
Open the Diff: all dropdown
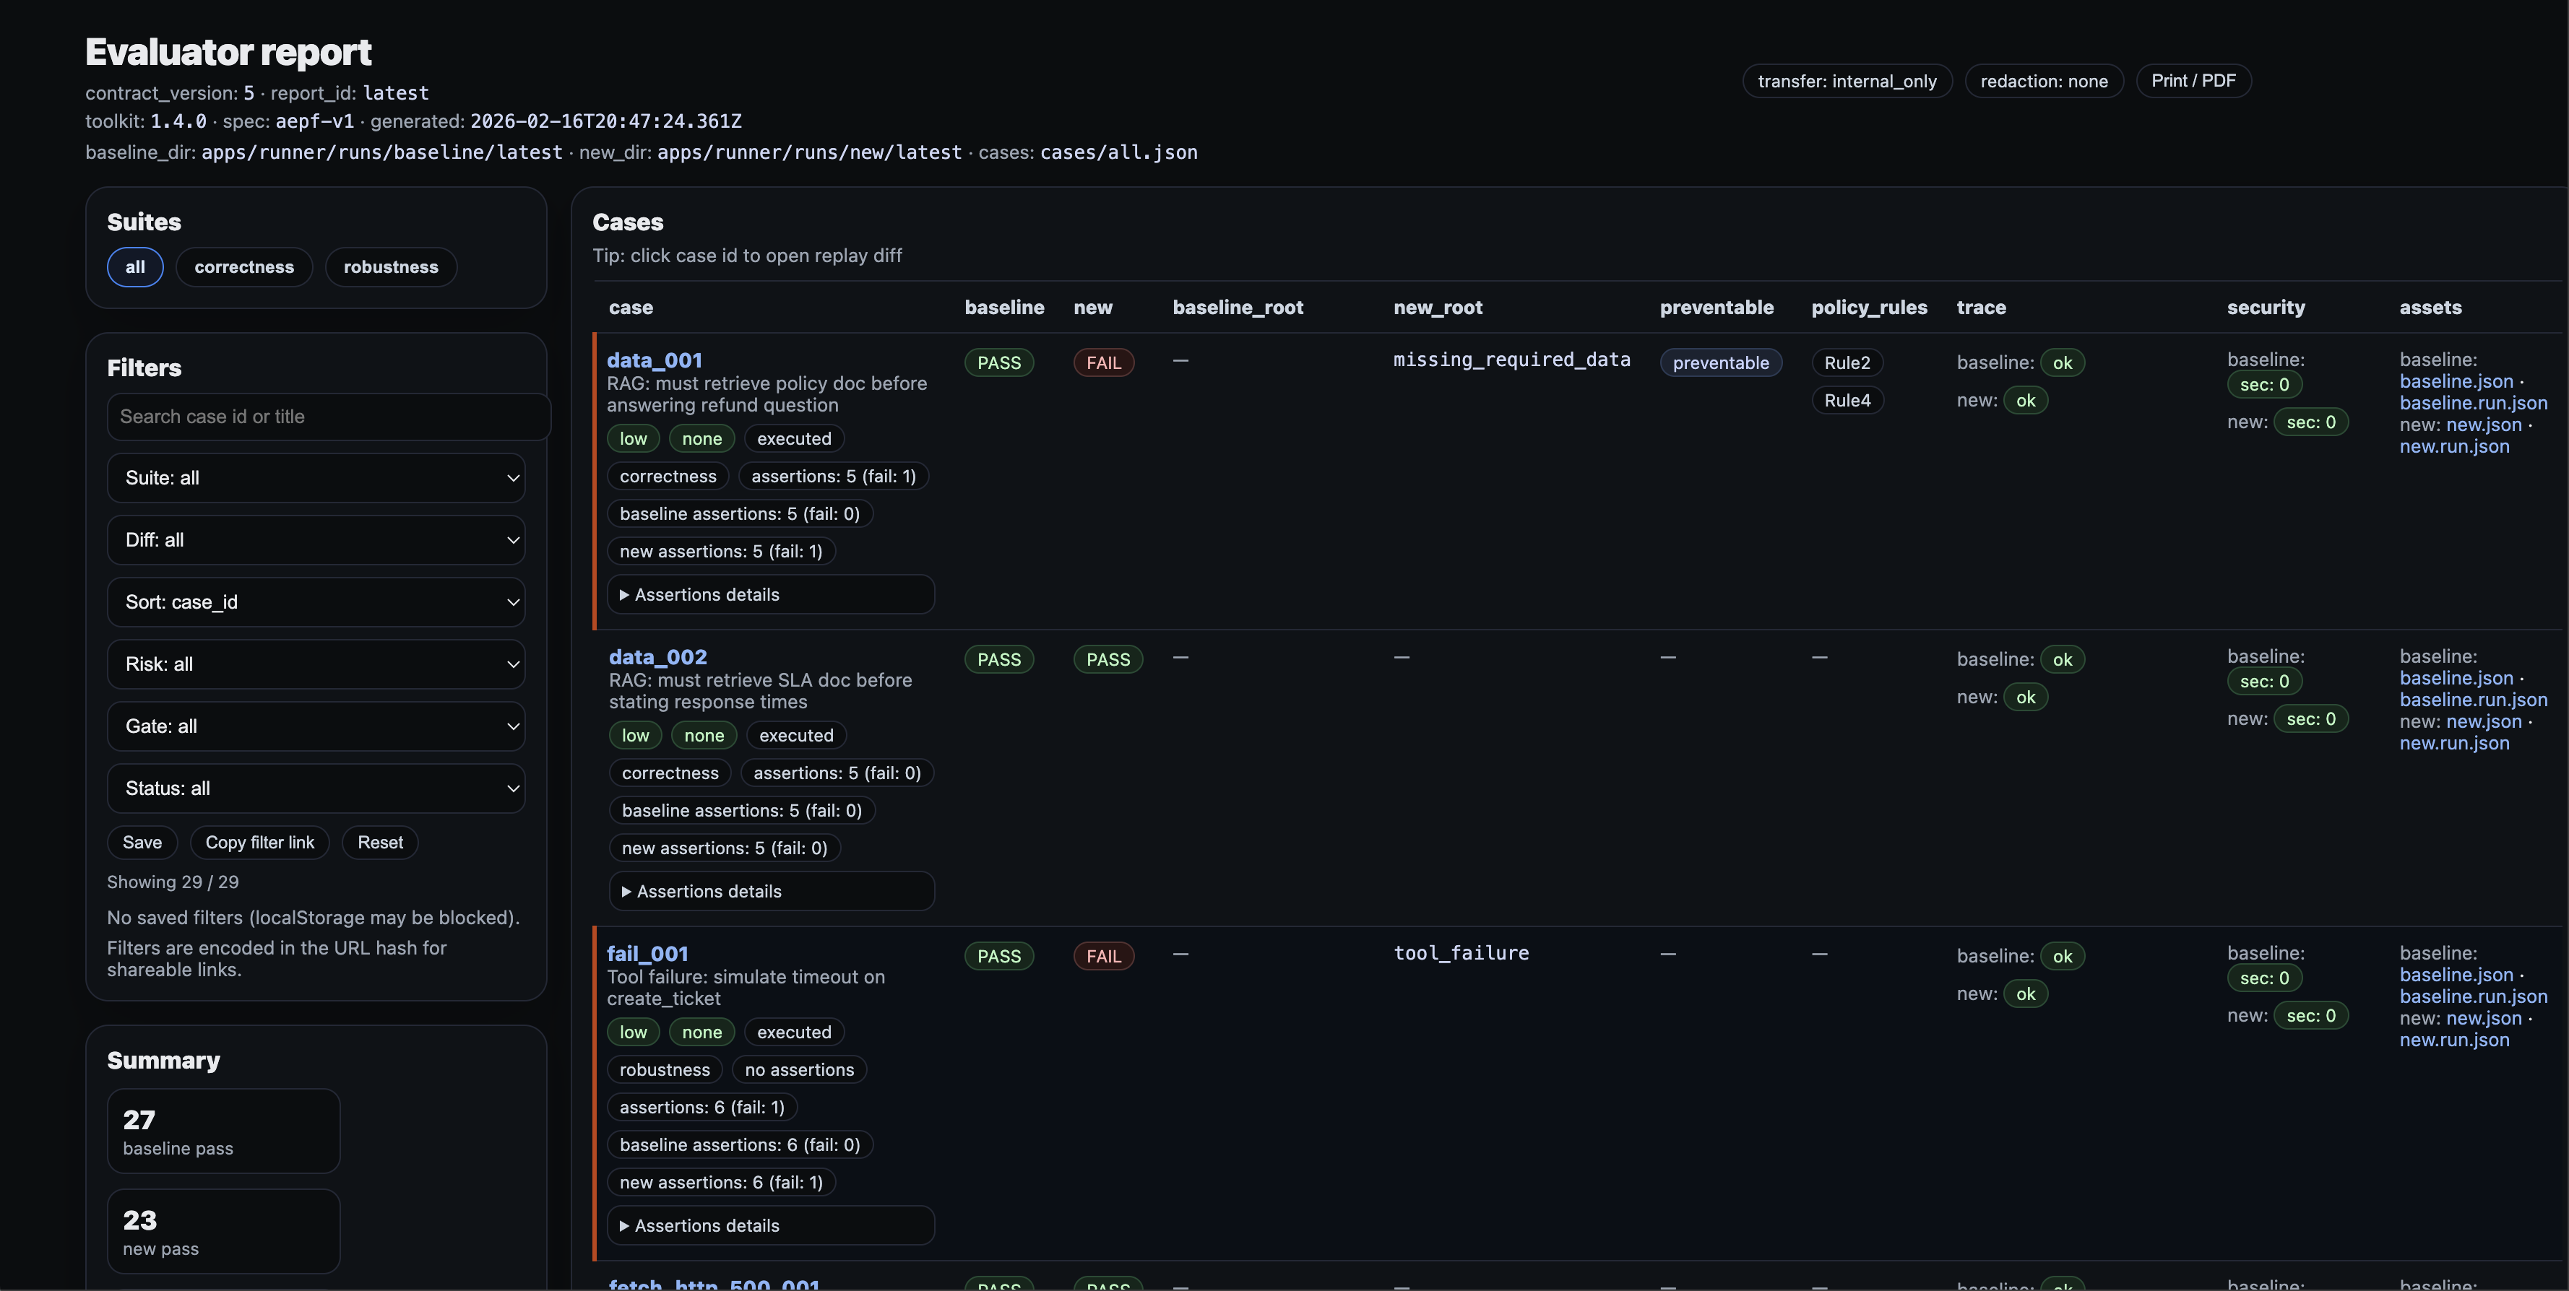pyautogui.click(x=316, y=540)
